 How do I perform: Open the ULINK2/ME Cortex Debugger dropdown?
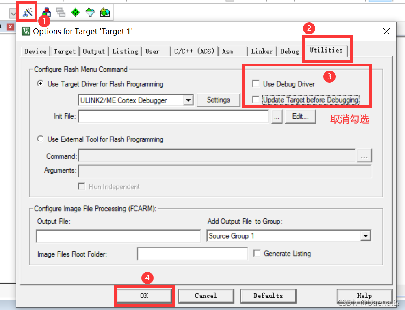click(188, 100)
